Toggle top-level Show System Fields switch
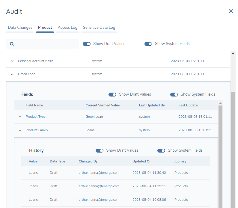 (x=148, y=44)
